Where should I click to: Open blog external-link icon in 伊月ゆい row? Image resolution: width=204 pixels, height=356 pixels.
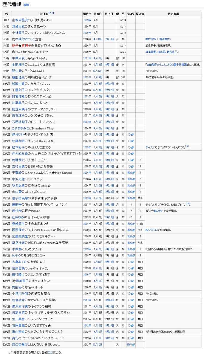click(132, 135)
